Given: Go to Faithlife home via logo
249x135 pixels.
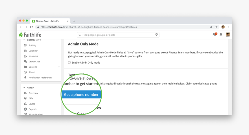Looking at the screenshot, I should (30, 35).
